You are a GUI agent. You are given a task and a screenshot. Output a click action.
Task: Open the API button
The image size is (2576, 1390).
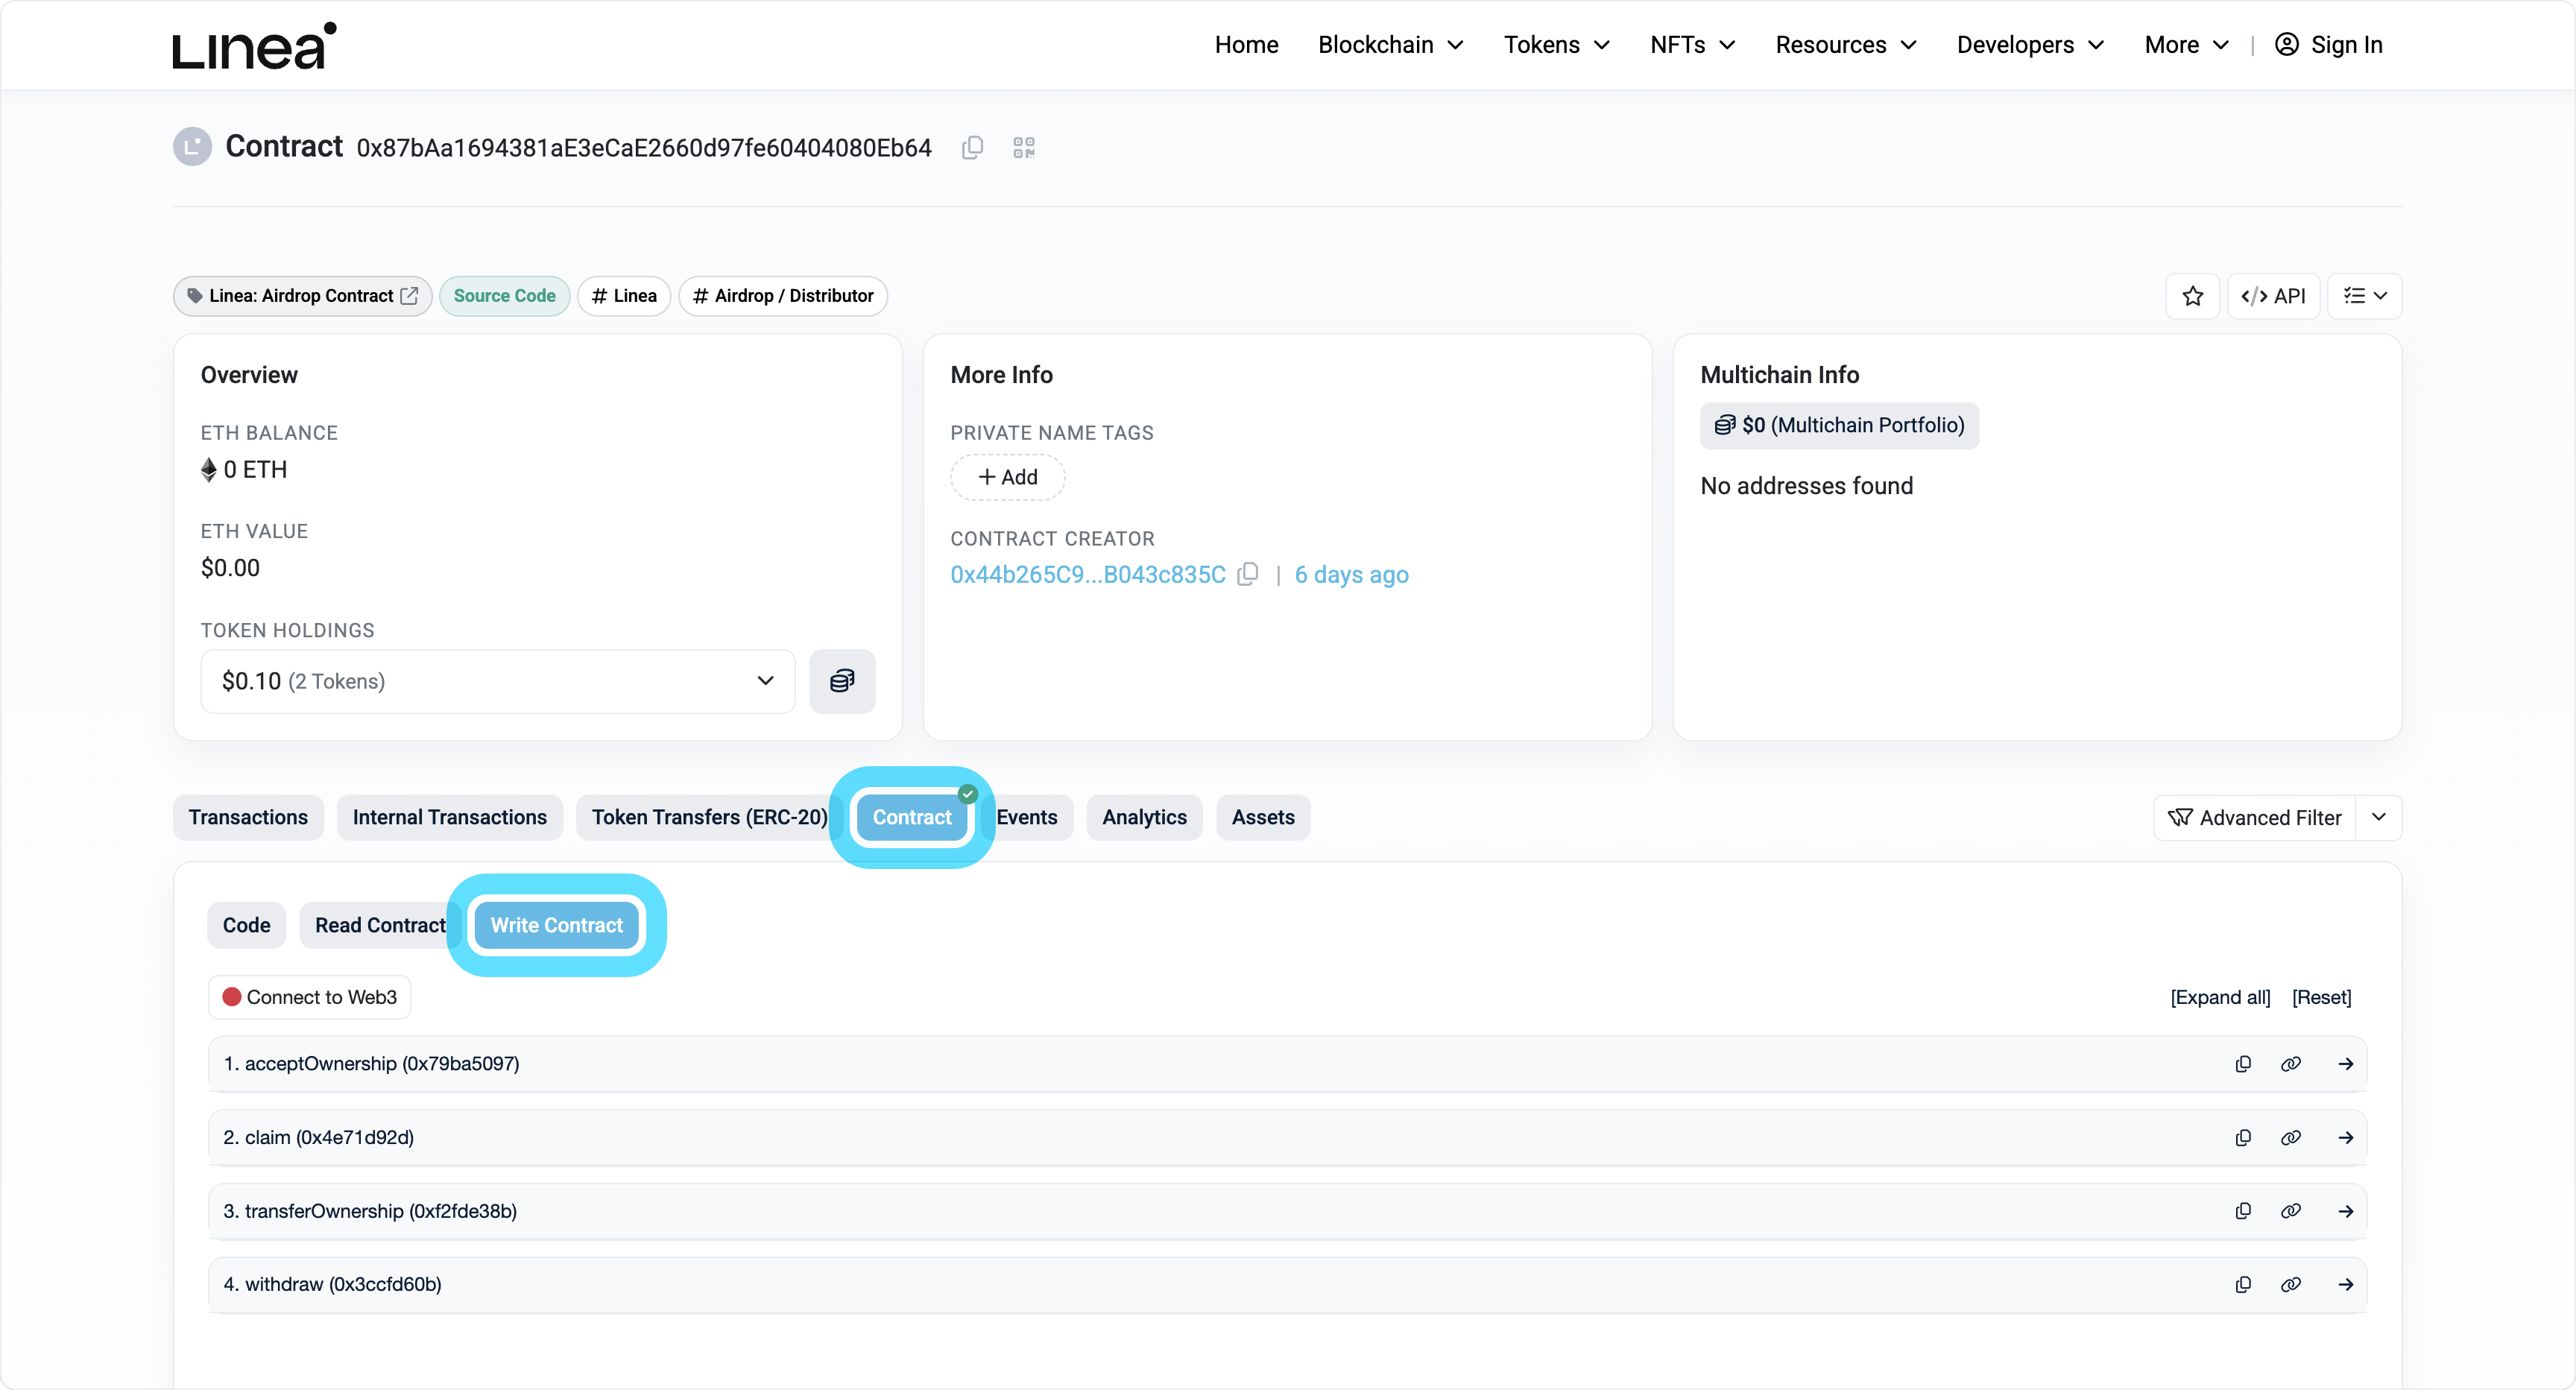(2273, 296)
